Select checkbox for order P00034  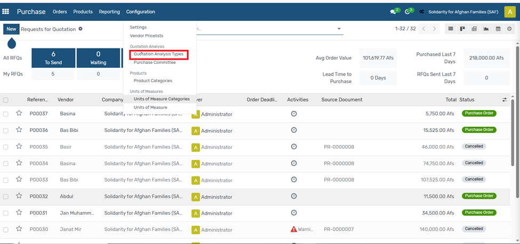point(6,164)
